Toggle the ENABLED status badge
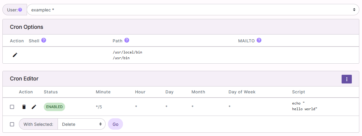This screenshot has width=362, height=136. coord(54,107)
